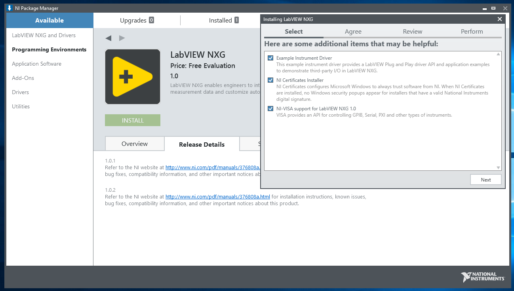
Task: Uncheck NI-VISA support for LabVIEW NXG 1.0
Action: click(x=270, y=108)
